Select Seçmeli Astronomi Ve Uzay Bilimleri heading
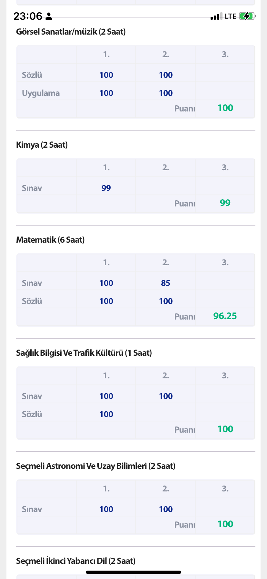 [96, 466]
